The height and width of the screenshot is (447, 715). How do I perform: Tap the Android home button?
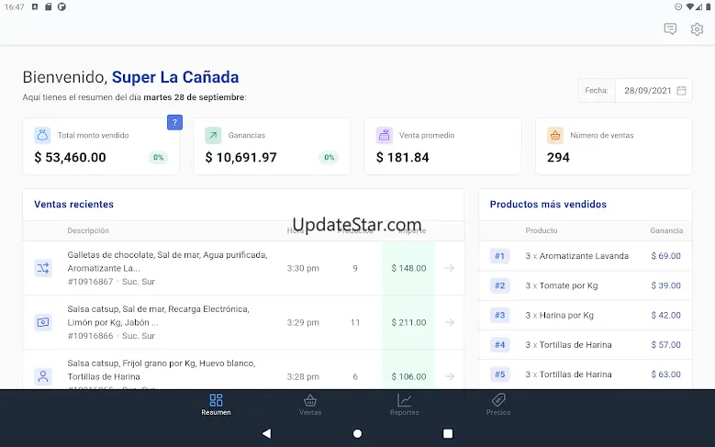358,433
